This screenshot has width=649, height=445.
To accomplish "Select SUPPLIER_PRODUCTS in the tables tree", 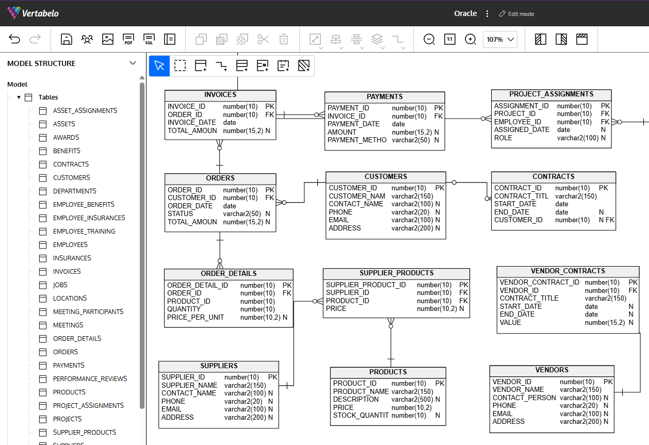I will click(x=85, y=432).
